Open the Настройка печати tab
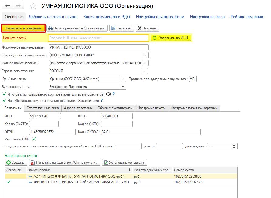Image resolution: width=271 pixels, height=198 pixels. click(151, 108)
